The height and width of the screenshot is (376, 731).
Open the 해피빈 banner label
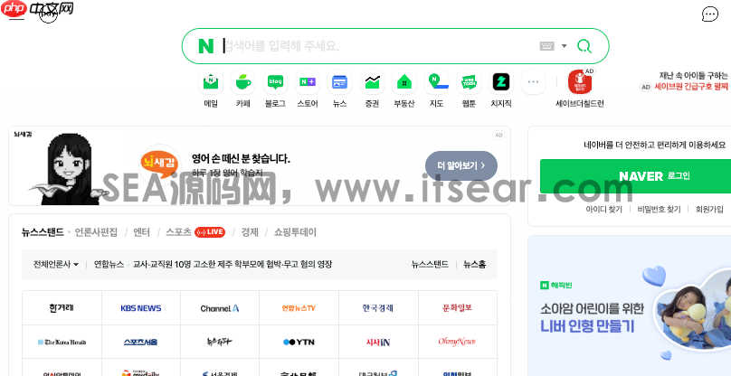tap(556, 285)
